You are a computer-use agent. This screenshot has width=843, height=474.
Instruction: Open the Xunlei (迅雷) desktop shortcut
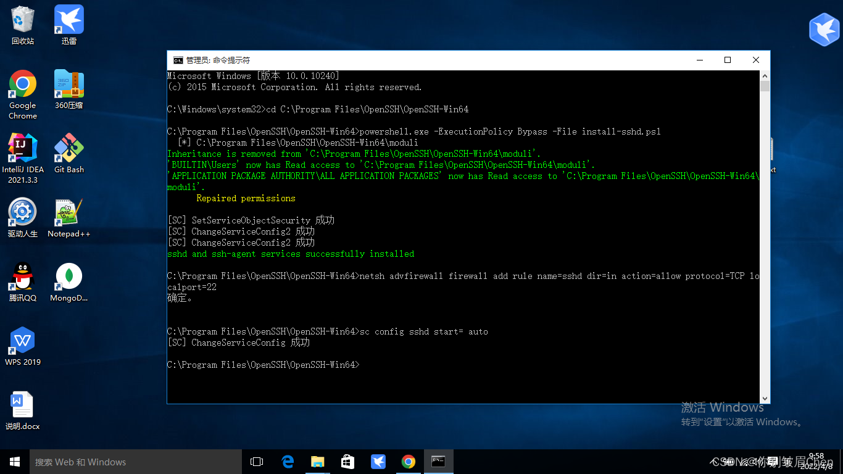click(69, 20)
